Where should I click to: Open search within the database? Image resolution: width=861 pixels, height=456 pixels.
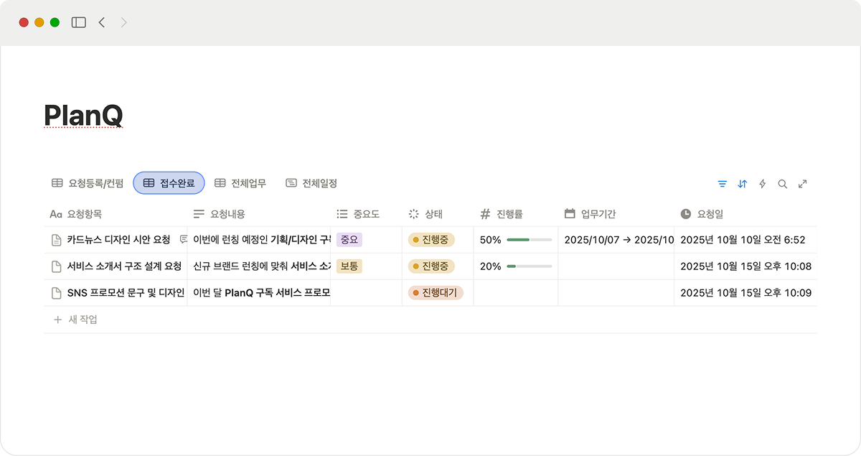click(782, 184)
